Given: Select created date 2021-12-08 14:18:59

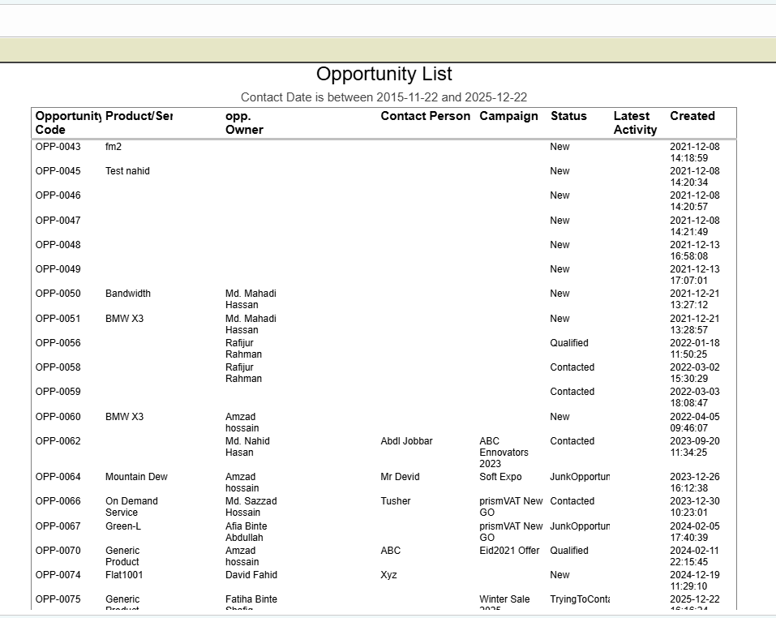Looking at the screenshot, I should point(695,152).
